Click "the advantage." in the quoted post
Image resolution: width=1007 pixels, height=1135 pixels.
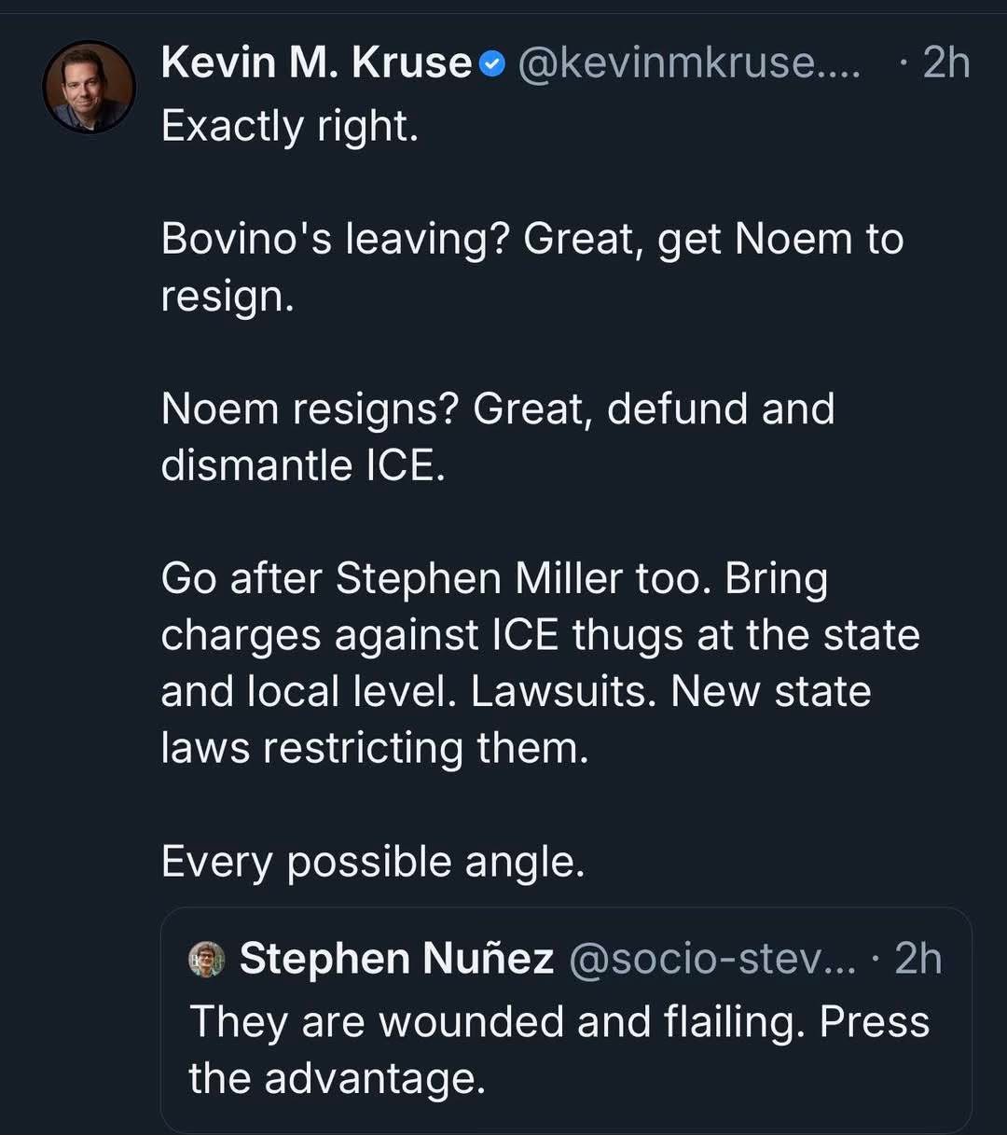pyautogui.click(x=338, y=1078)
